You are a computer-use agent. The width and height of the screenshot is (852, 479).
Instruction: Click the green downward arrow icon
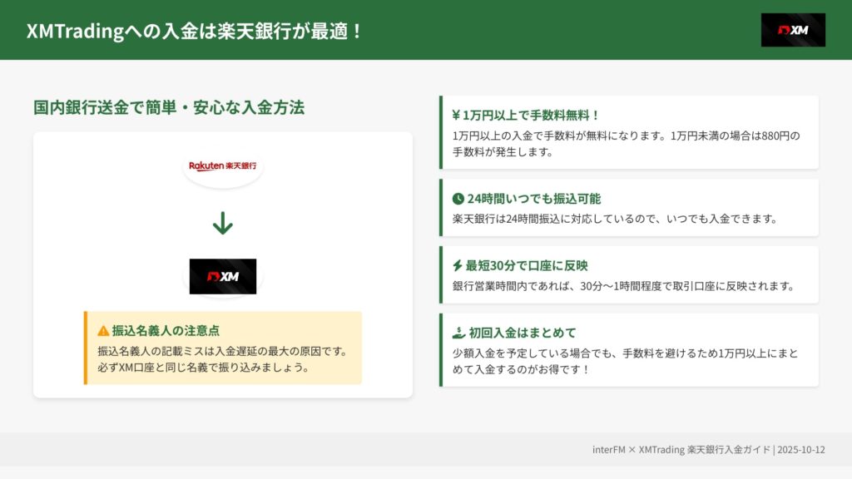[x=222, y=223]
